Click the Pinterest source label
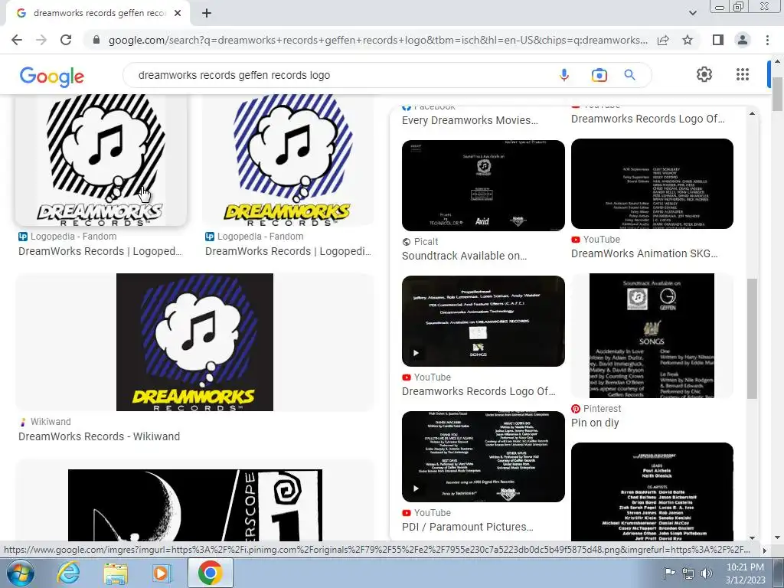Screen dimensions: 784x588 pyautogui.click(x=602, y=409)
